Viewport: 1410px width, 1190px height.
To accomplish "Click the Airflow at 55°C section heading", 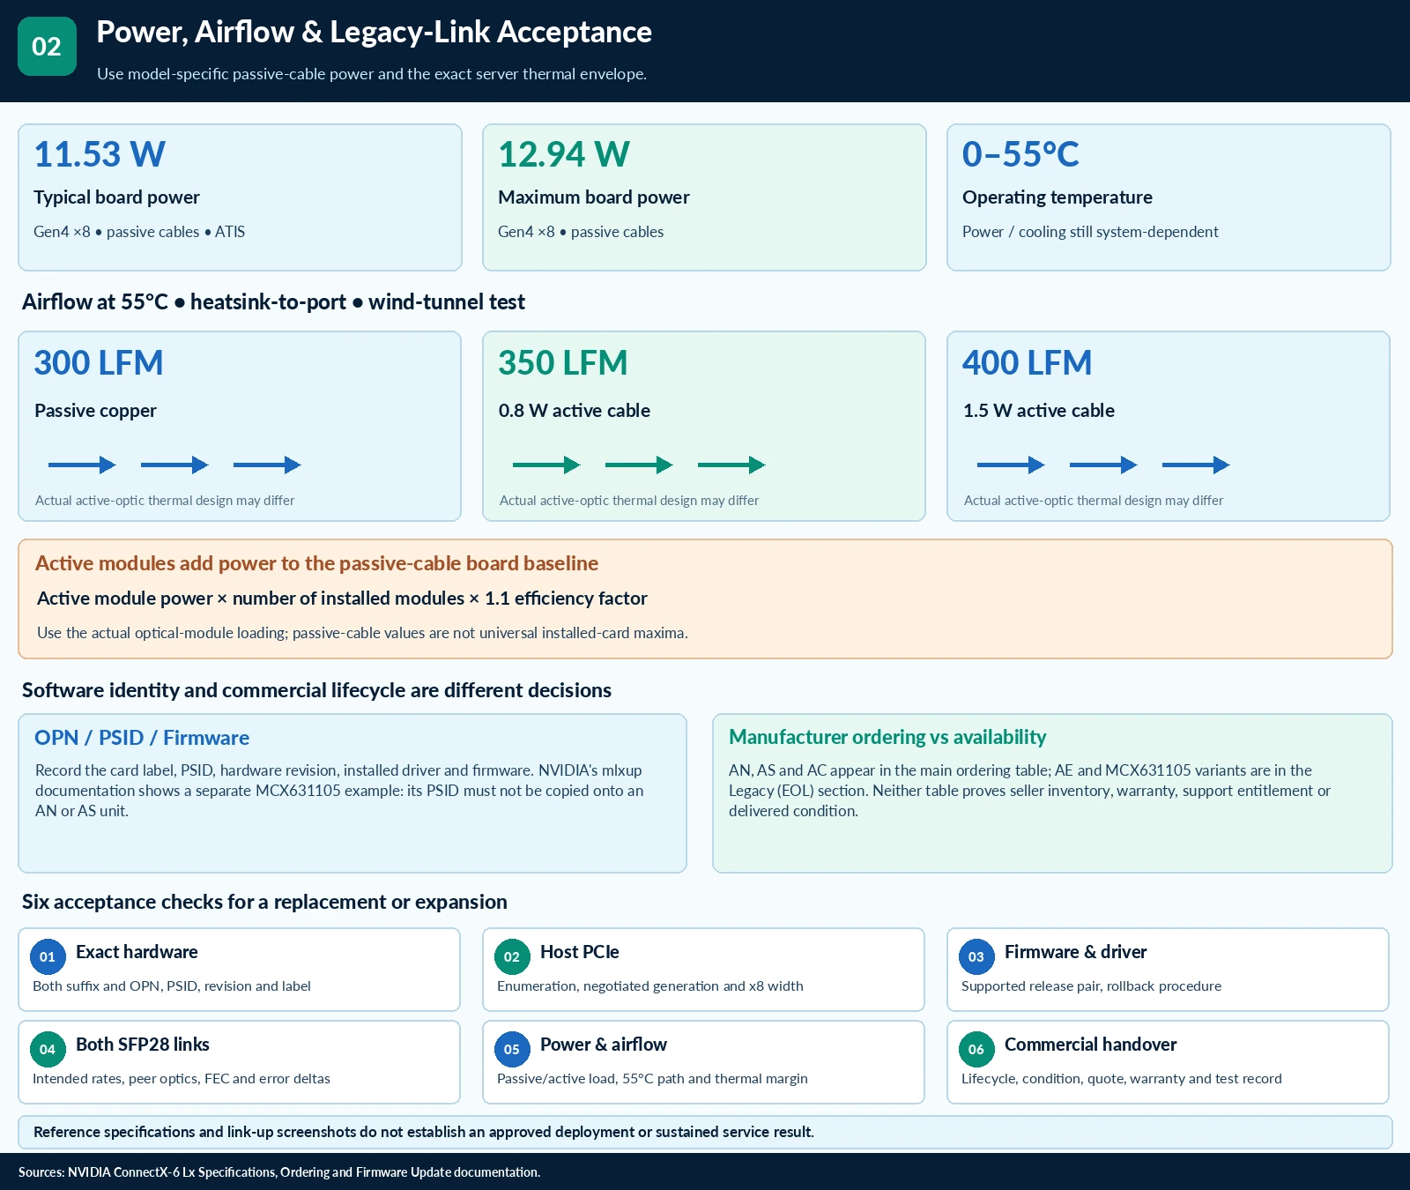I will pos(273,301).
